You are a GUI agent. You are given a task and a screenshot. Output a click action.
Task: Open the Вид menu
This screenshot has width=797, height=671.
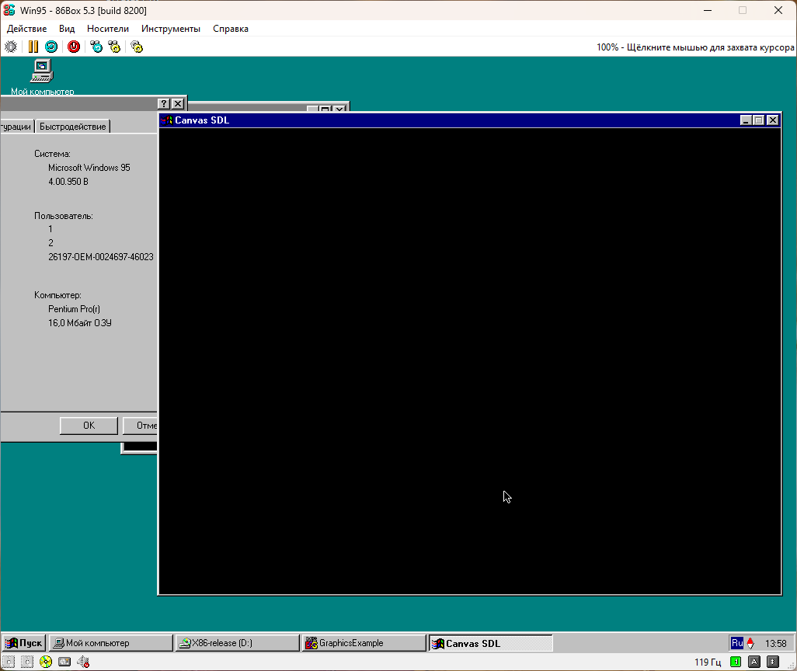[67, 29]
